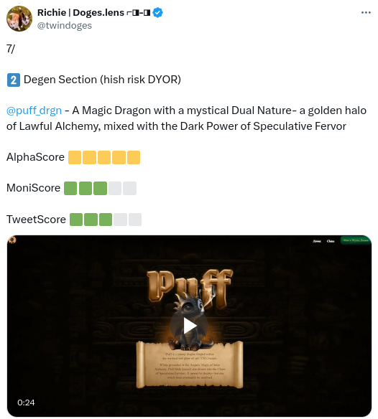Viewport: 378px width, 419px height.
Task: Click the golden Puff title logo
Action: coord(190,287)
